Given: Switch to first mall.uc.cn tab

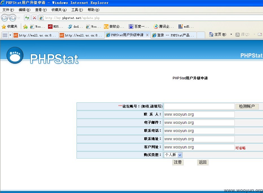Looking at the screenshot, I should [x=36, y=35].
